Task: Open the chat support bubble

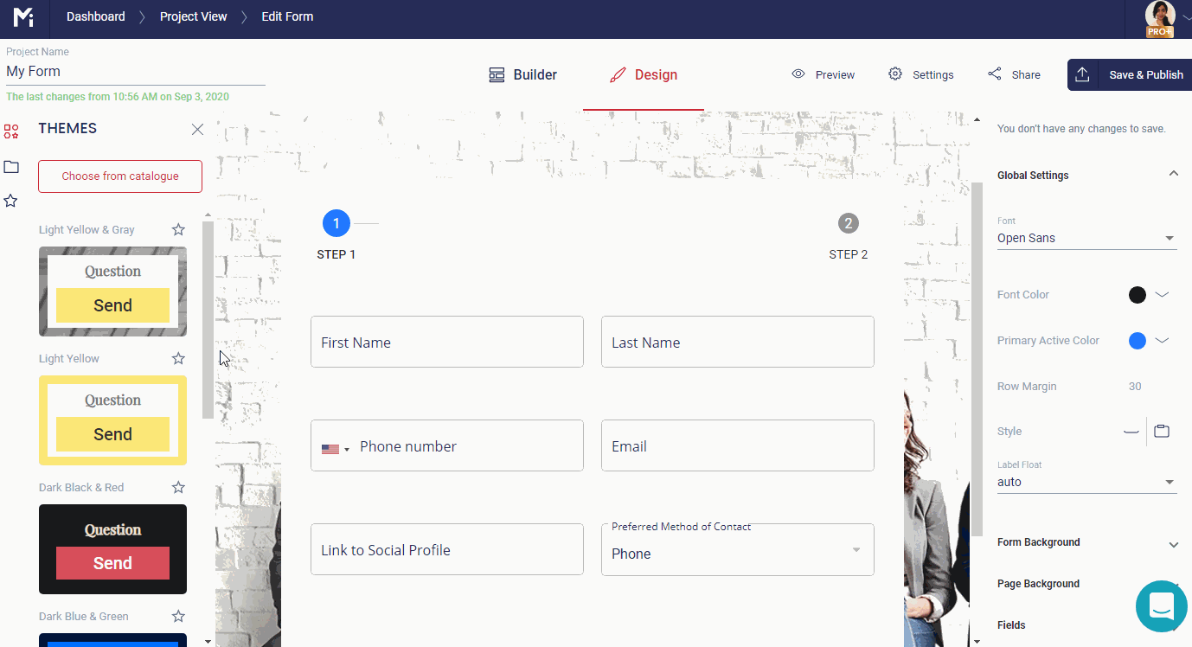Action: 1162,606
